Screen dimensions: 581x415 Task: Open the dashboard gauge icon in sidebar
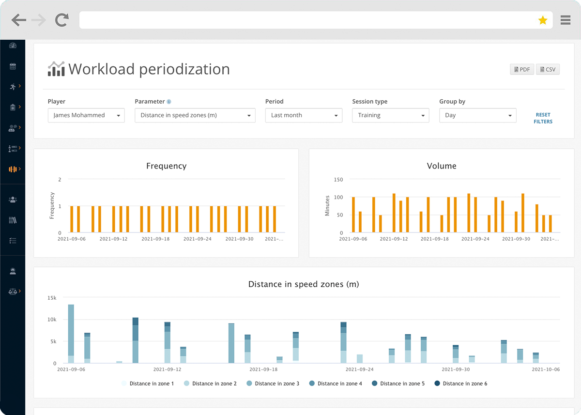pyautogui.click(x=13, y=46)
